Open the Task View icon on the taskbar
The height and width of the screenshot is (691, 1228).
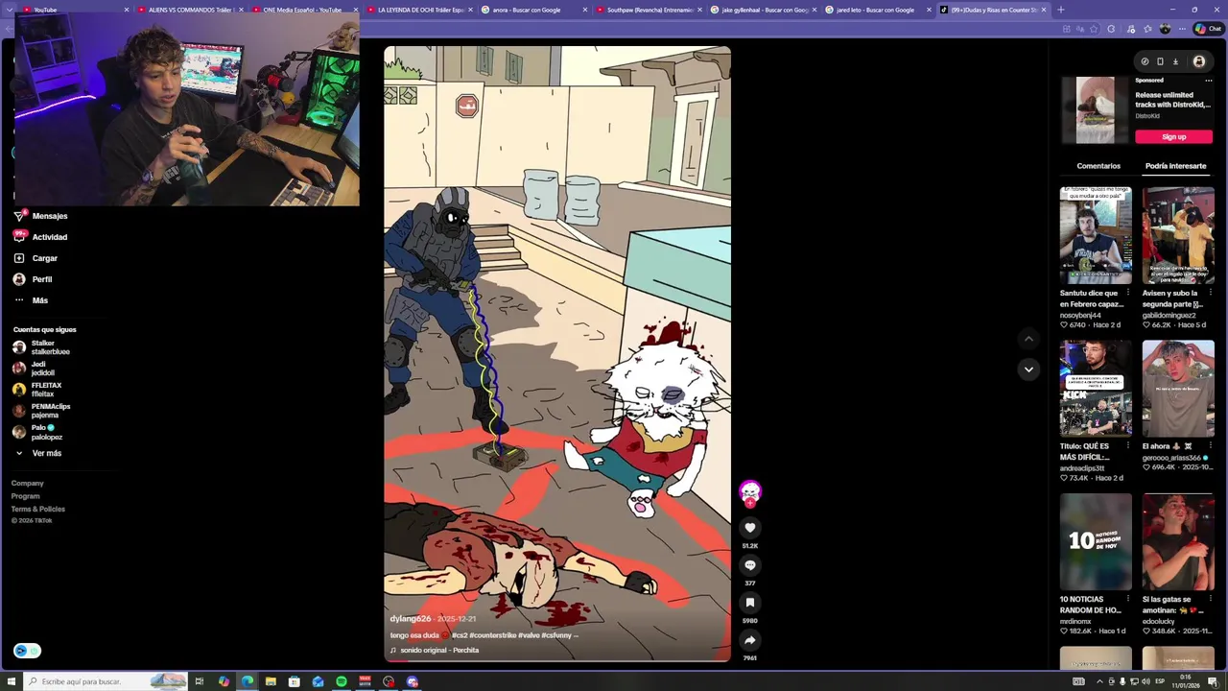(x=200, y=681)
